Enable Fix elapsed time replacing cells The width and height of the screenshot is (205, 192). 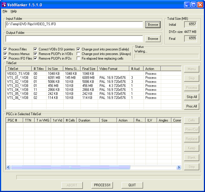78,58
